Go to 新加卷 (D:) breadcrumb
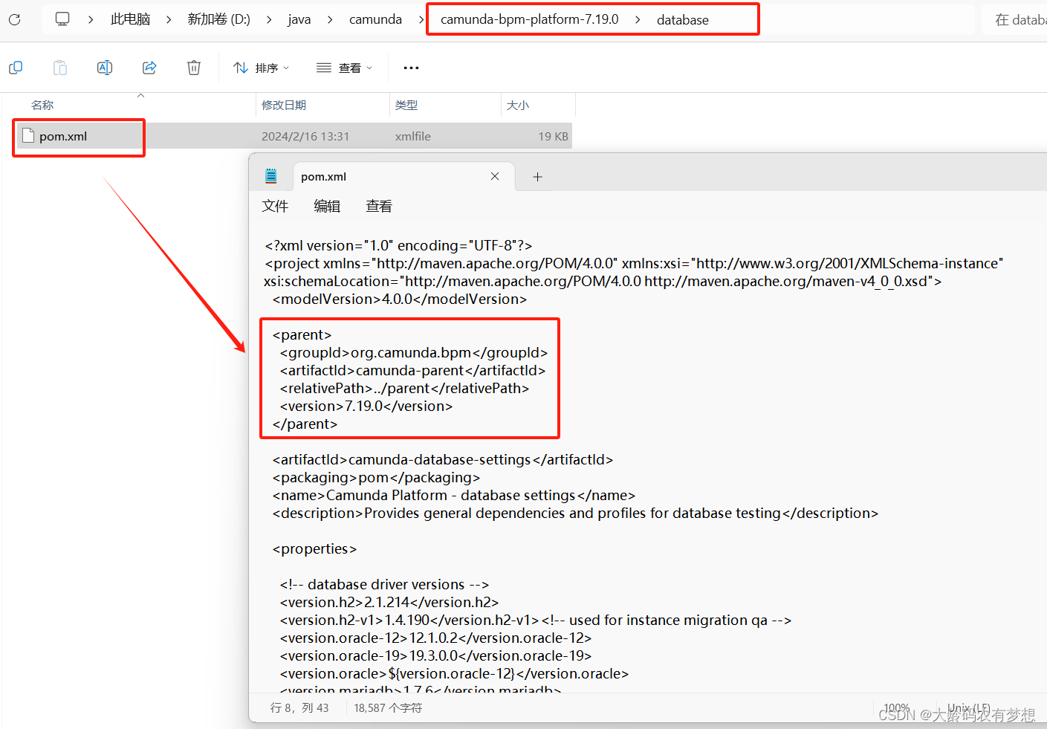This screenshot has height=729, width=1047. coord(218,19)
